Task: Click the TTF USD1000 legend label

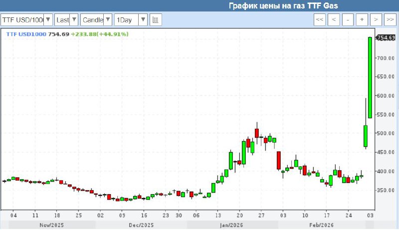Action: coord(25,34)
